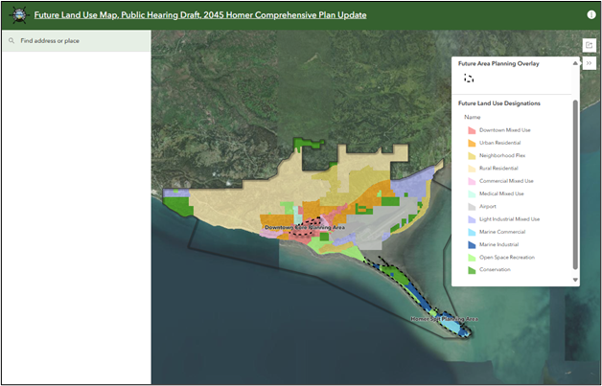Click the info icon in header
The image size is (602, 386).
tap(590, 15)
